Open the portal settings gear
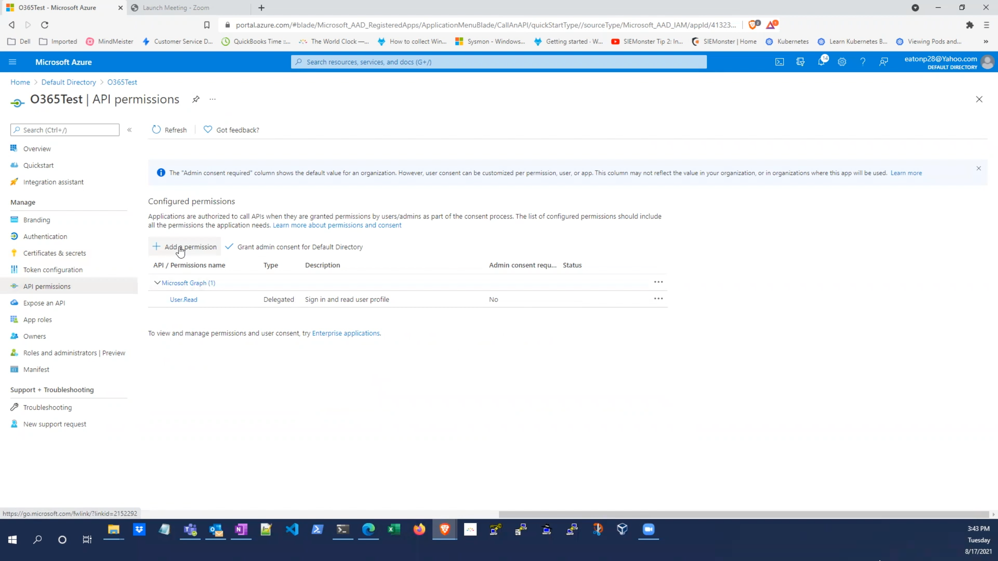 pos(842,62)
